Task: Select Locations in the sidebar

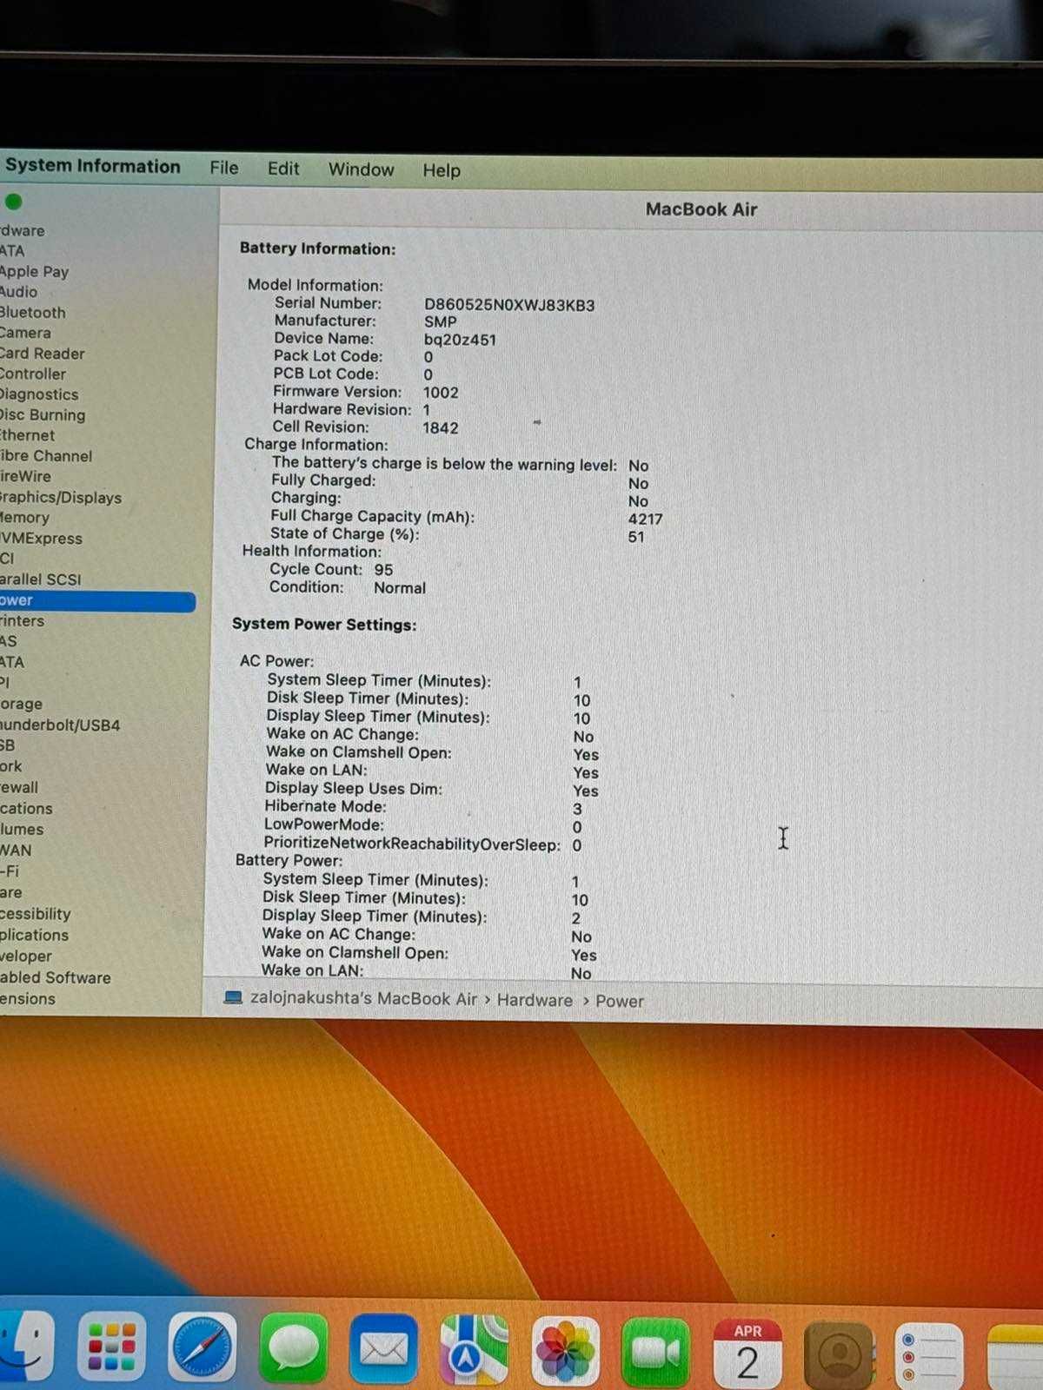Action: coord(26,809)
